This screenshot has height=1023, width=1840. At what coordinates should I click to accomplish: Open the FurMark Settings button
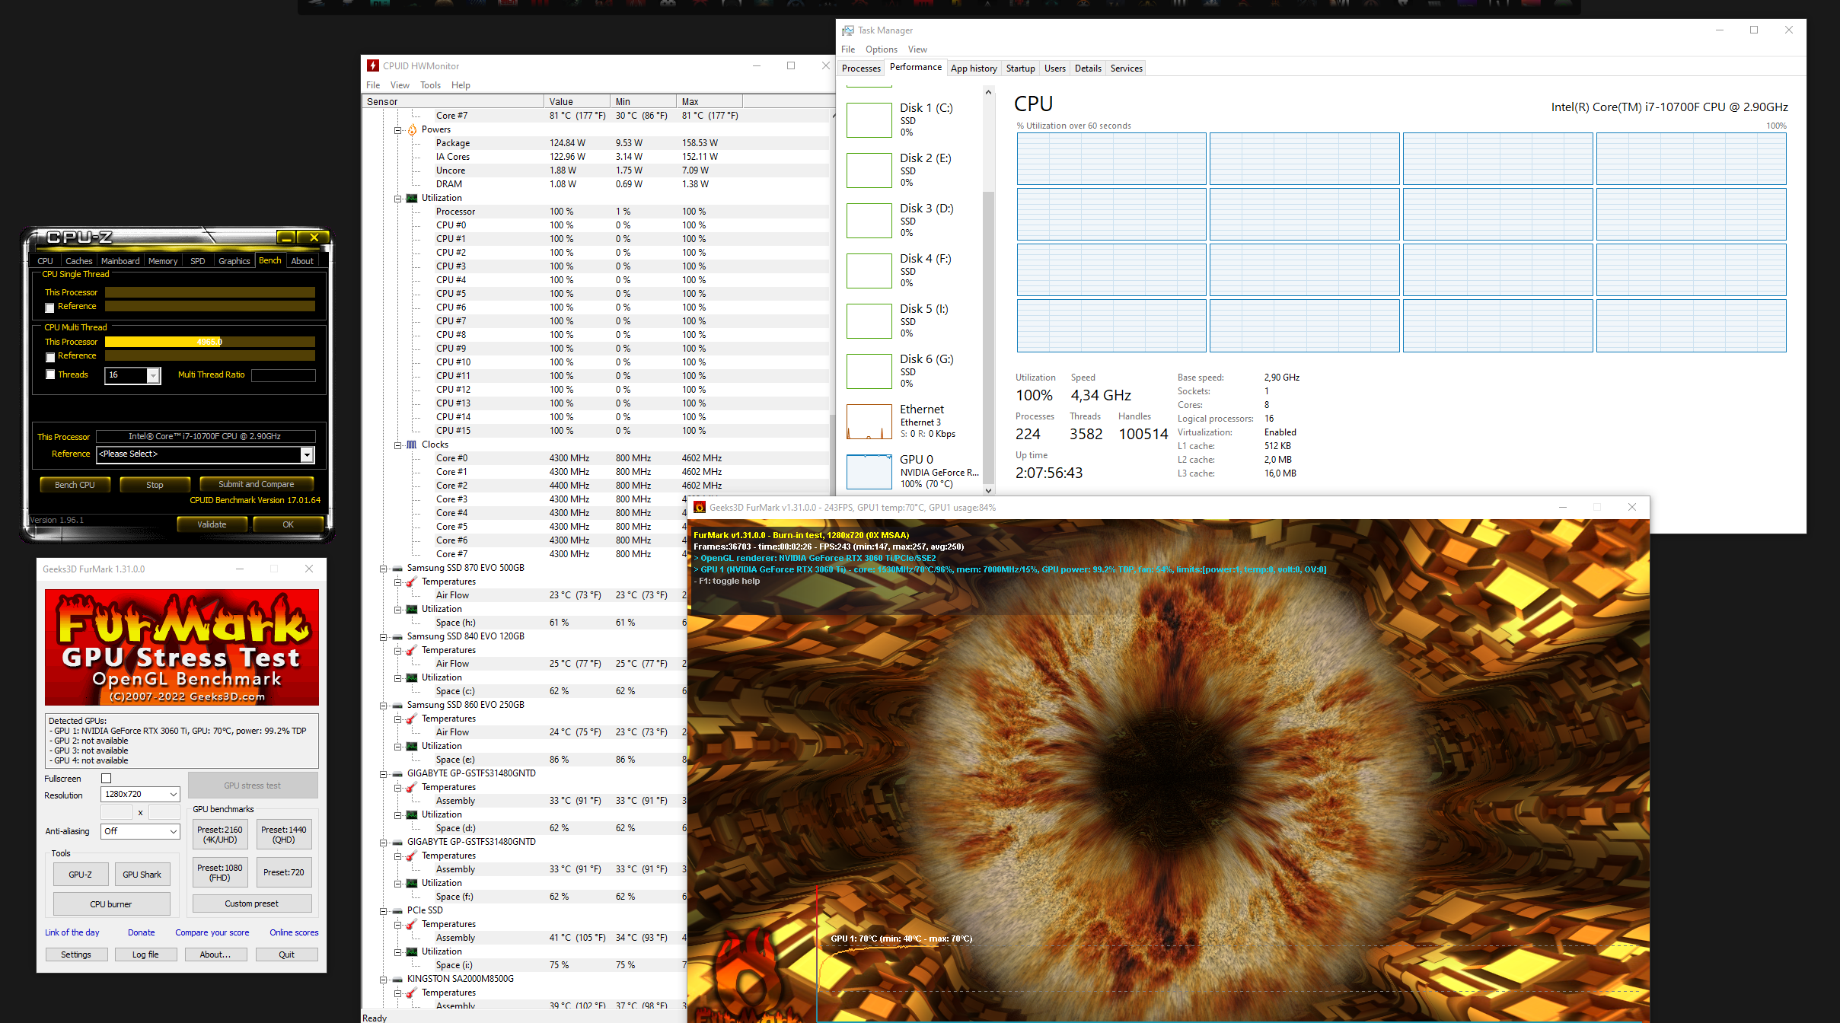(76, 954)
